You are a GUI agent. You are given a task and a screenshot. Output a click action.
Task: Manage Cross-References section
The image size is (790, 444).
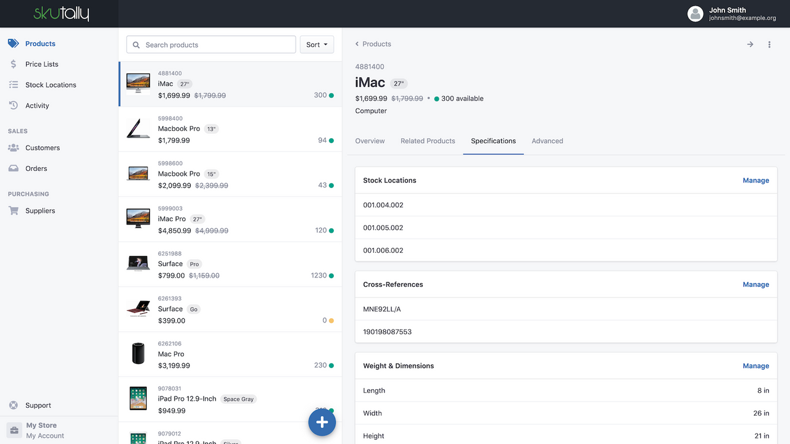click(x=755, y=285)
